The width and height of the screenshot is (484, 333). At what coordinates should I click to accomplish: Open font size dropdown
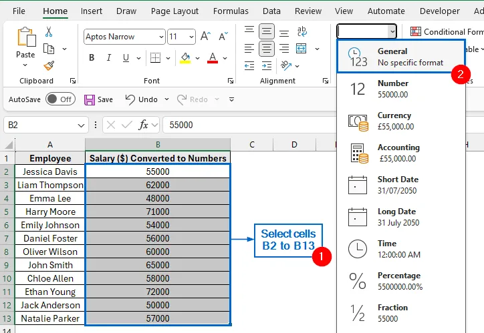[191, 37]
